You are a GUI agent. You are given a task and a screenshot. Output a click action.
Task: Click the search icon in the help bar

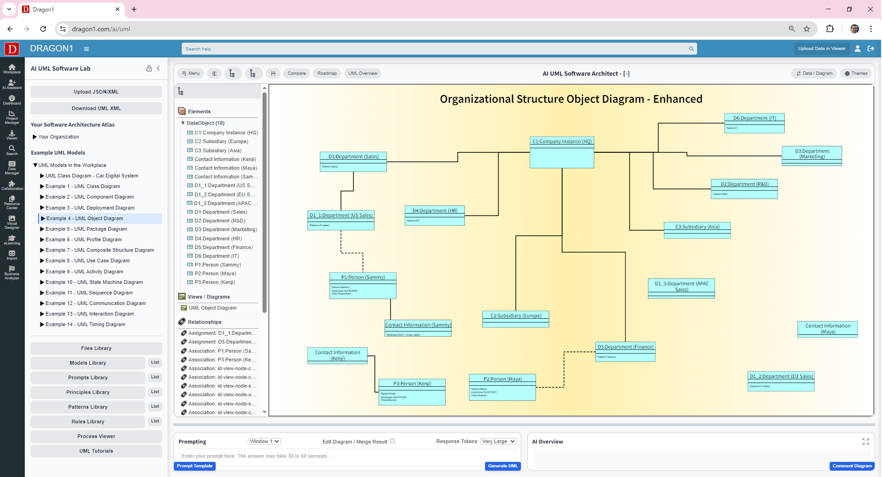691,49
